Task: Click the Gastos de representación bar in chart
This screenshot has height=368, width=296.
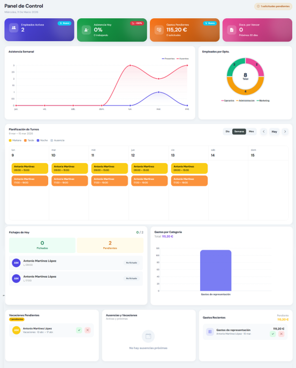Action: [216, 270]
